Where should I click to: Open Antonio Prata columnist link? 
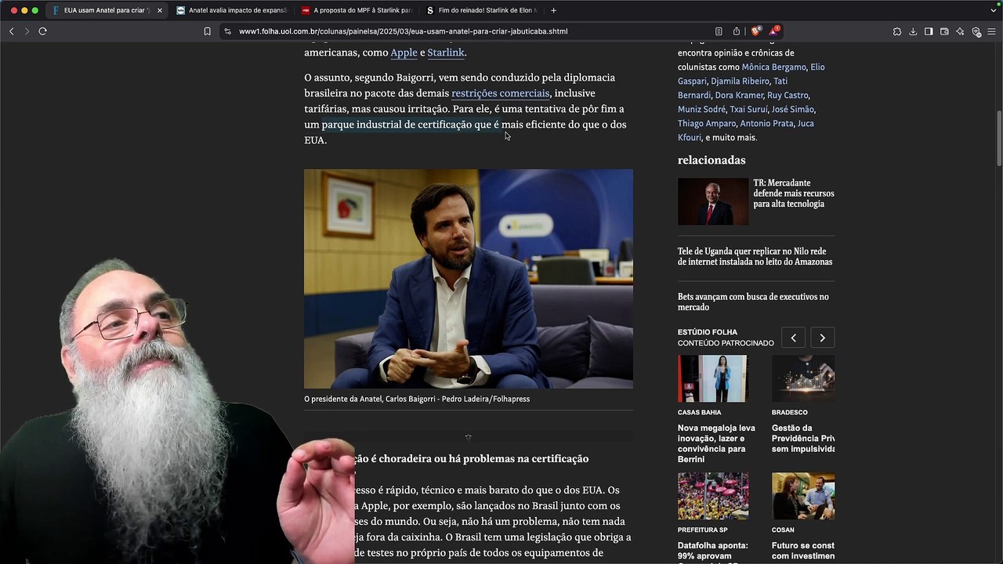[766, 124]
